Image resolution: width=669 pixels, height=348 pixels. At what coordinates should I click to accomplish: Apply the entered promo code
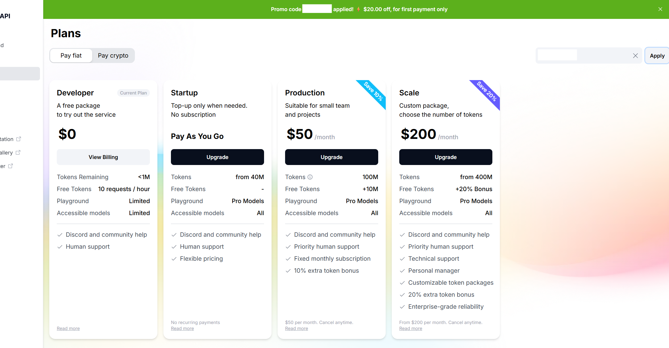point(657,55)
